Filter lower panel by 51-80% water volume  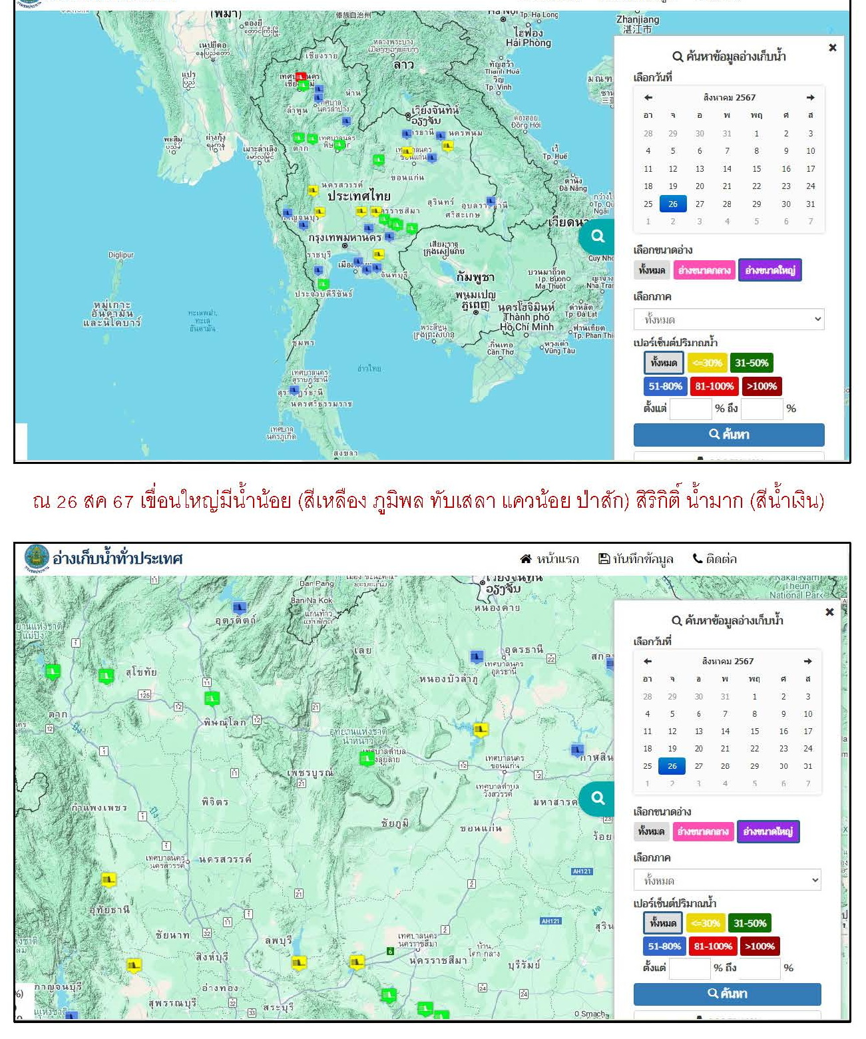pos(664,946)
